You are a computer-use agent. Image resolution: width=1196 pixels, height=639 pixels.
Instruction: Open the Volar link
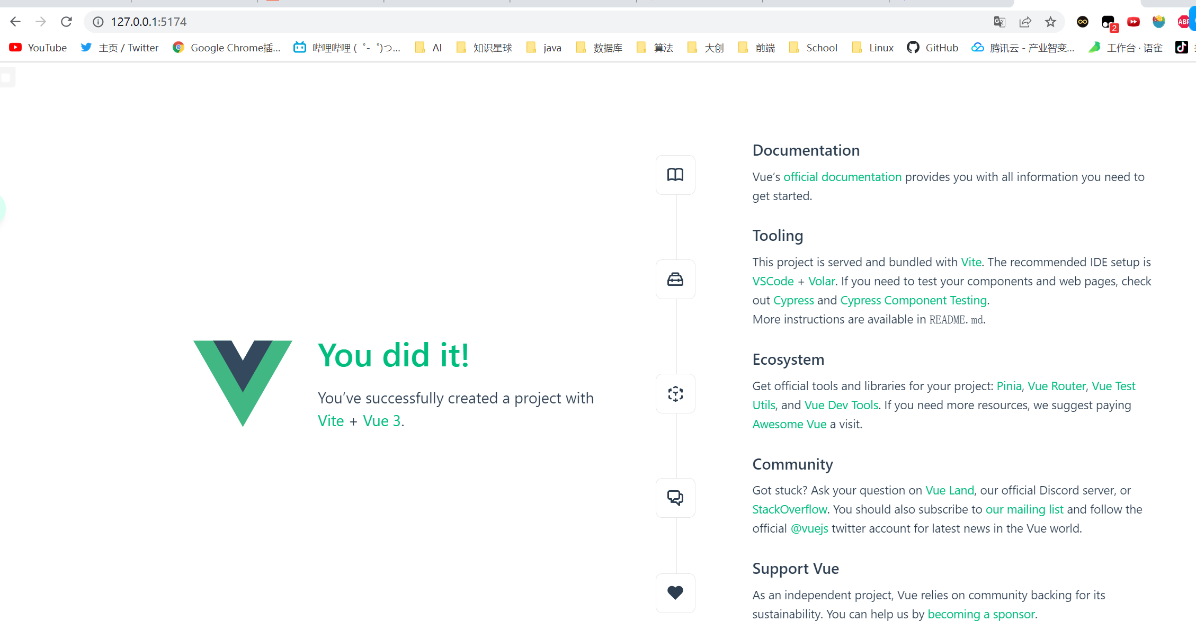pyautogui.click(x=822, y=281)
